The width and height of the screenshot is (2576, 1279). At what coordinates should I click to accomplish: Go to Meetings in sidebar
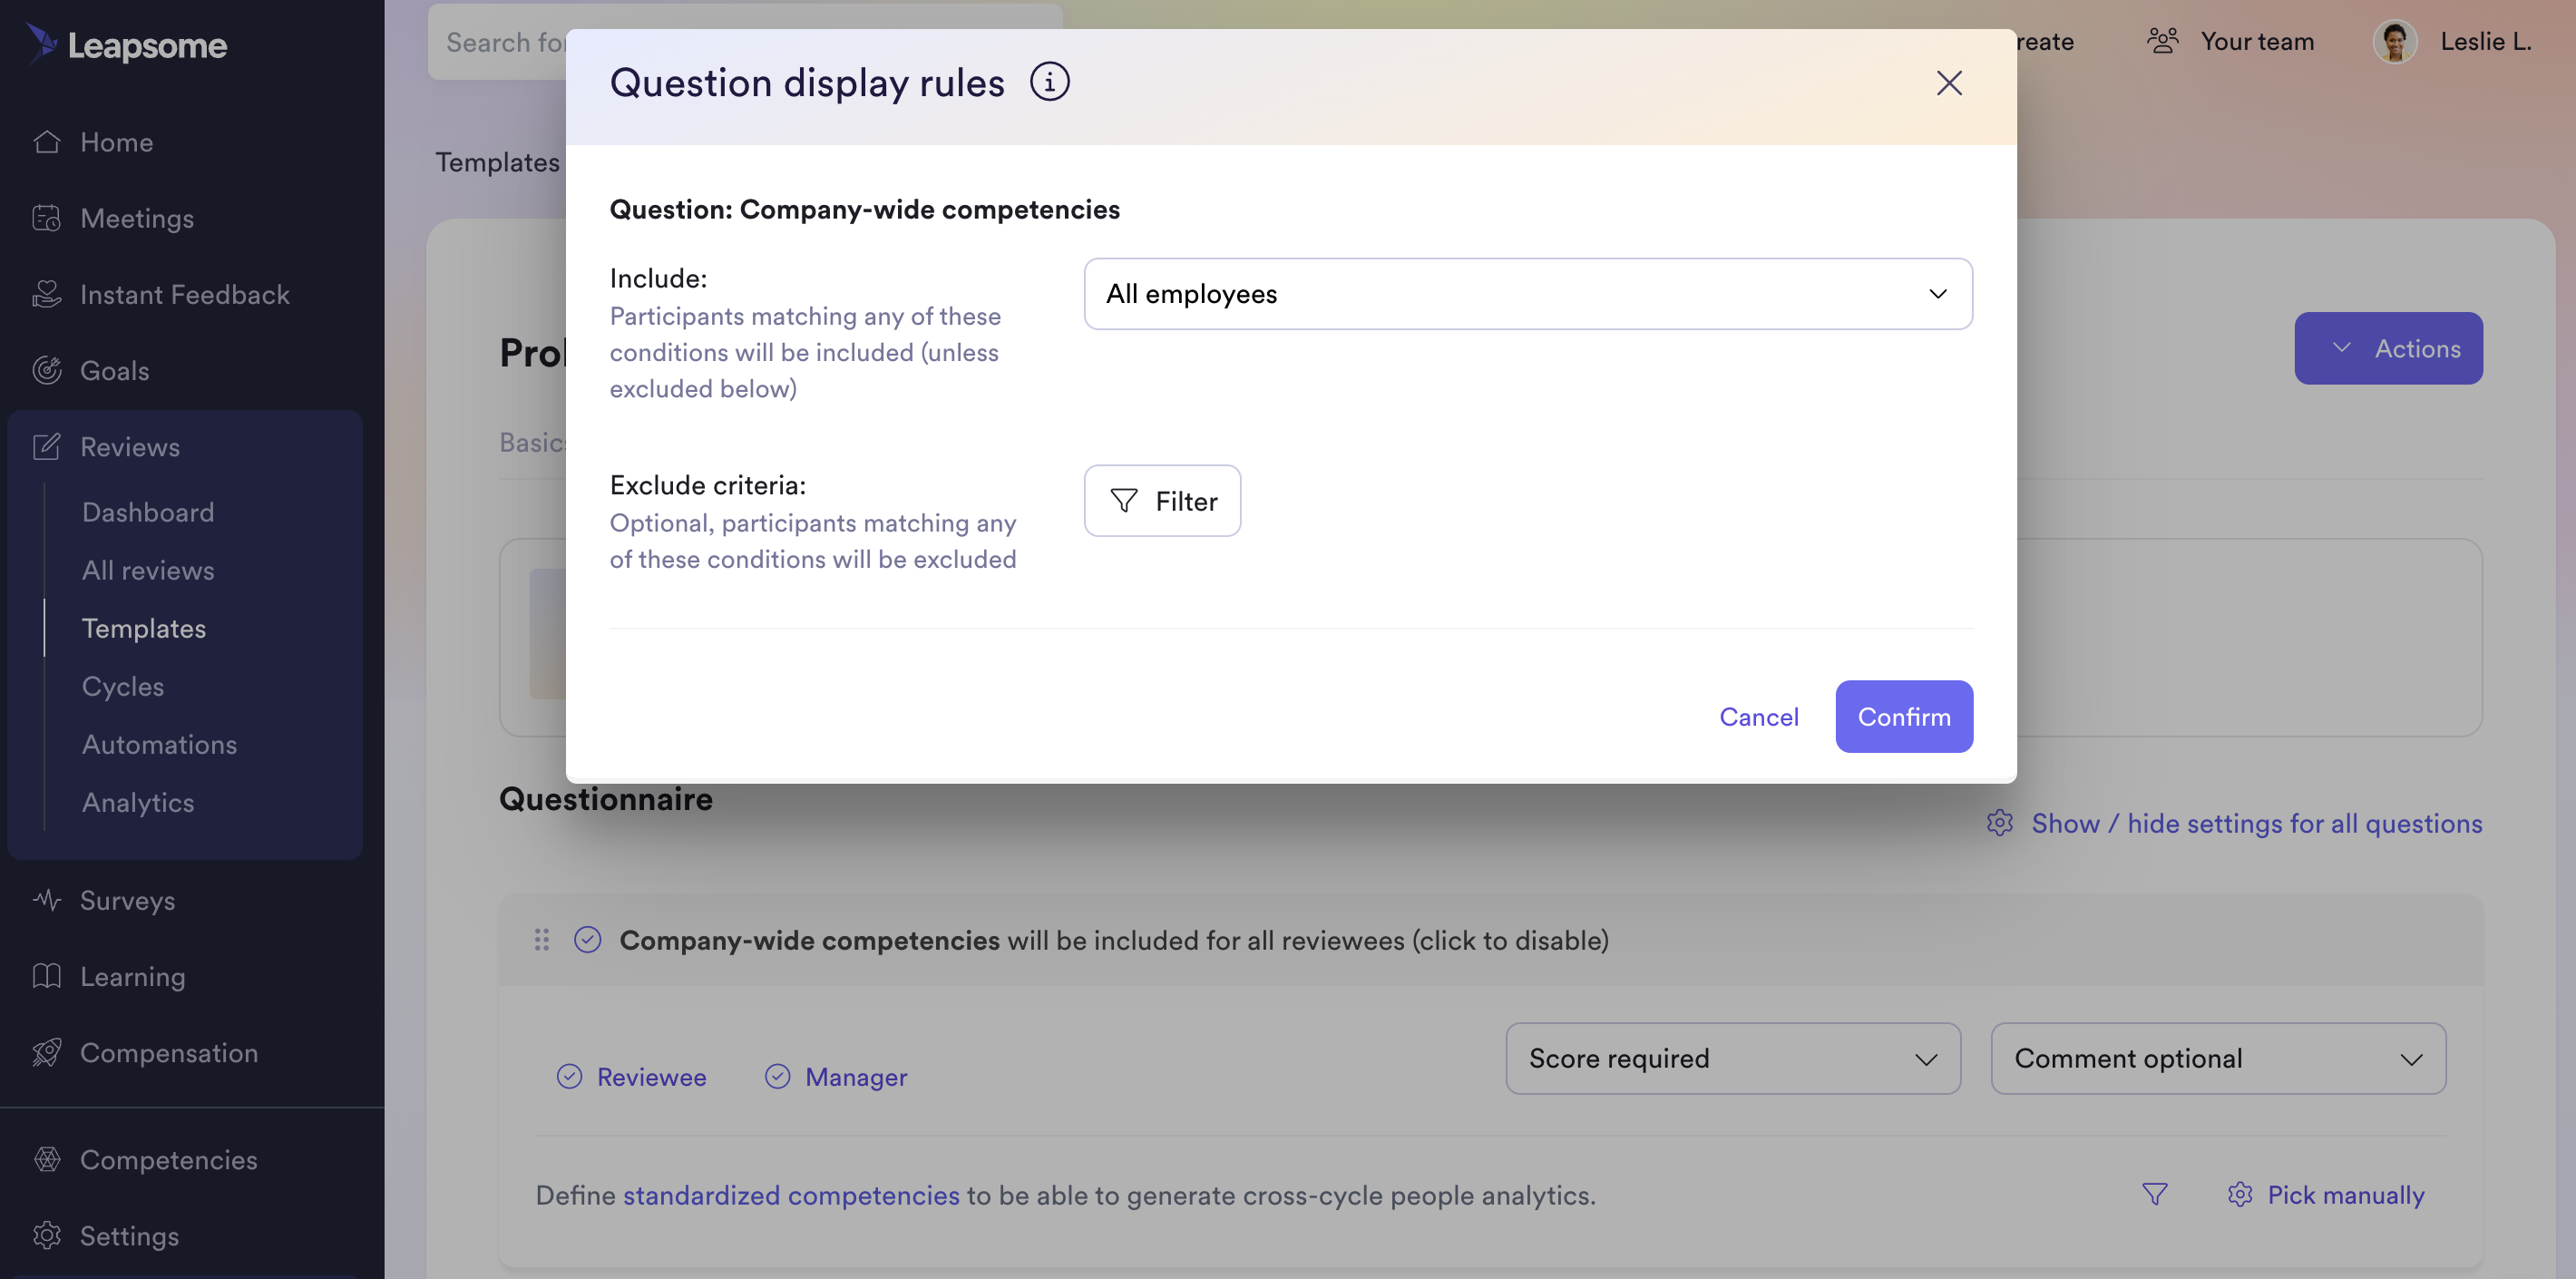(x=137, y=218)
